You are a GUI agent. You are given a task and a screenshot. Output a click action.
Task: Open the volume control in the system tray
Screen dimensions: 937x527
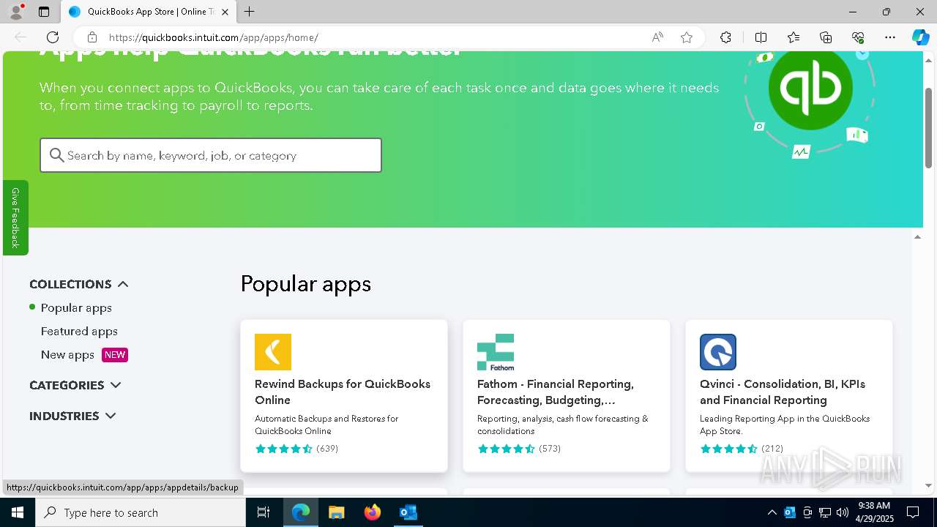[843, 512]
